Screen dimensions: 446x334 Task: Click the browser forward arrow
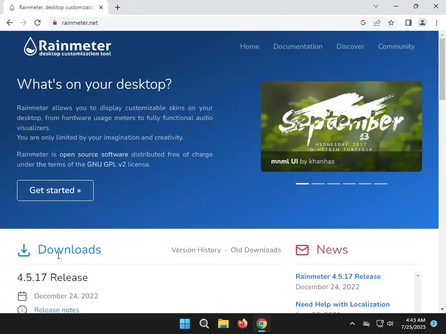click(24, 23)
